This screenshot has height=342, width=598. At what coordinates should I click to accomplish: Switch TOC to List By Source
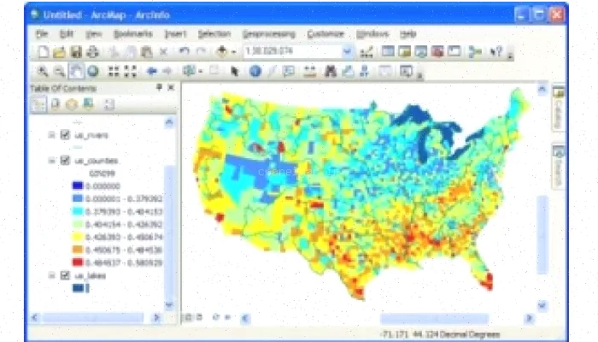tap(56, 103)
